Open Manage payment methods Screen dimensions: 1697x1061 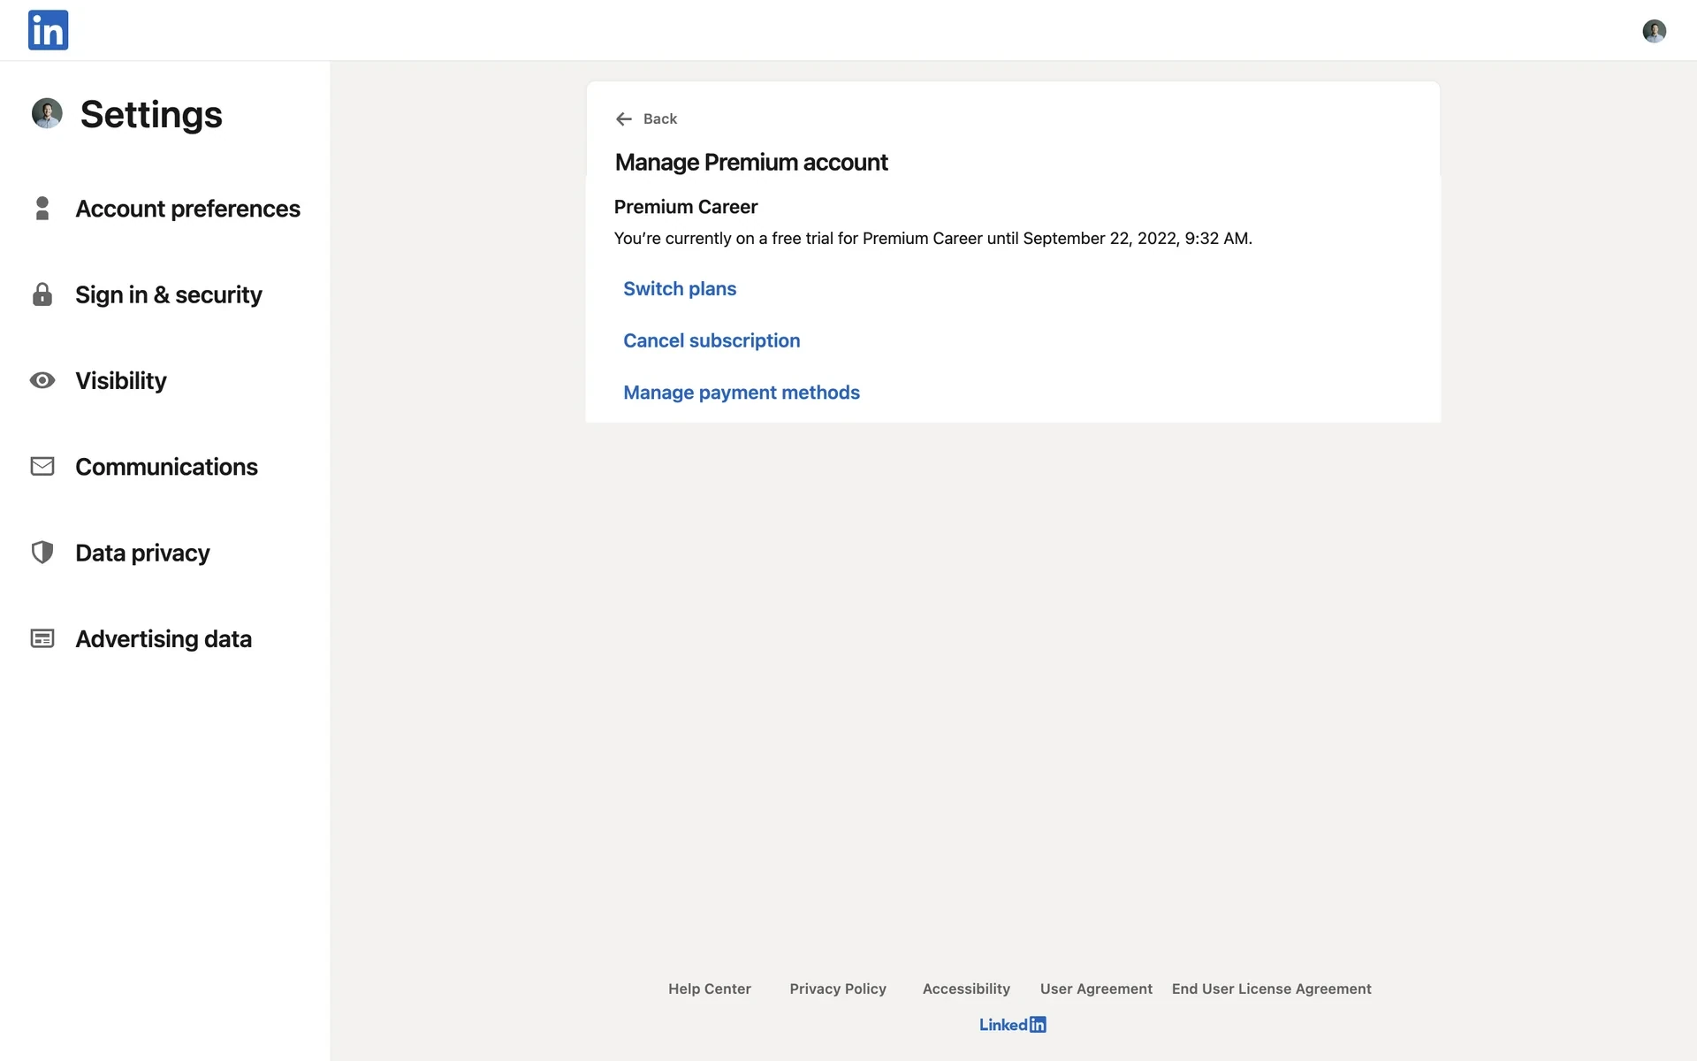click(742, 393)
